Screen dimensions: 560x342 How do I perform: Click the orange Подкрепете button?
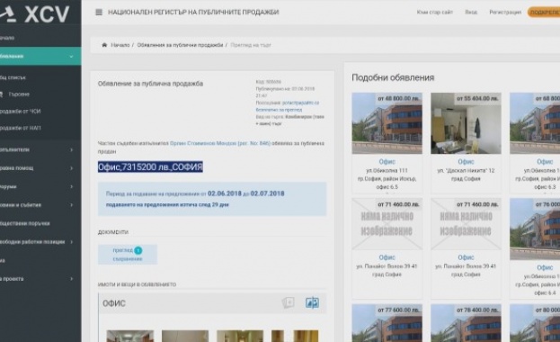(544, 13)
